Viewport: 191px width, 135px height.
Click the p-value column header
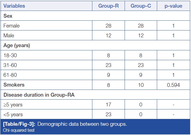(173, 6)
